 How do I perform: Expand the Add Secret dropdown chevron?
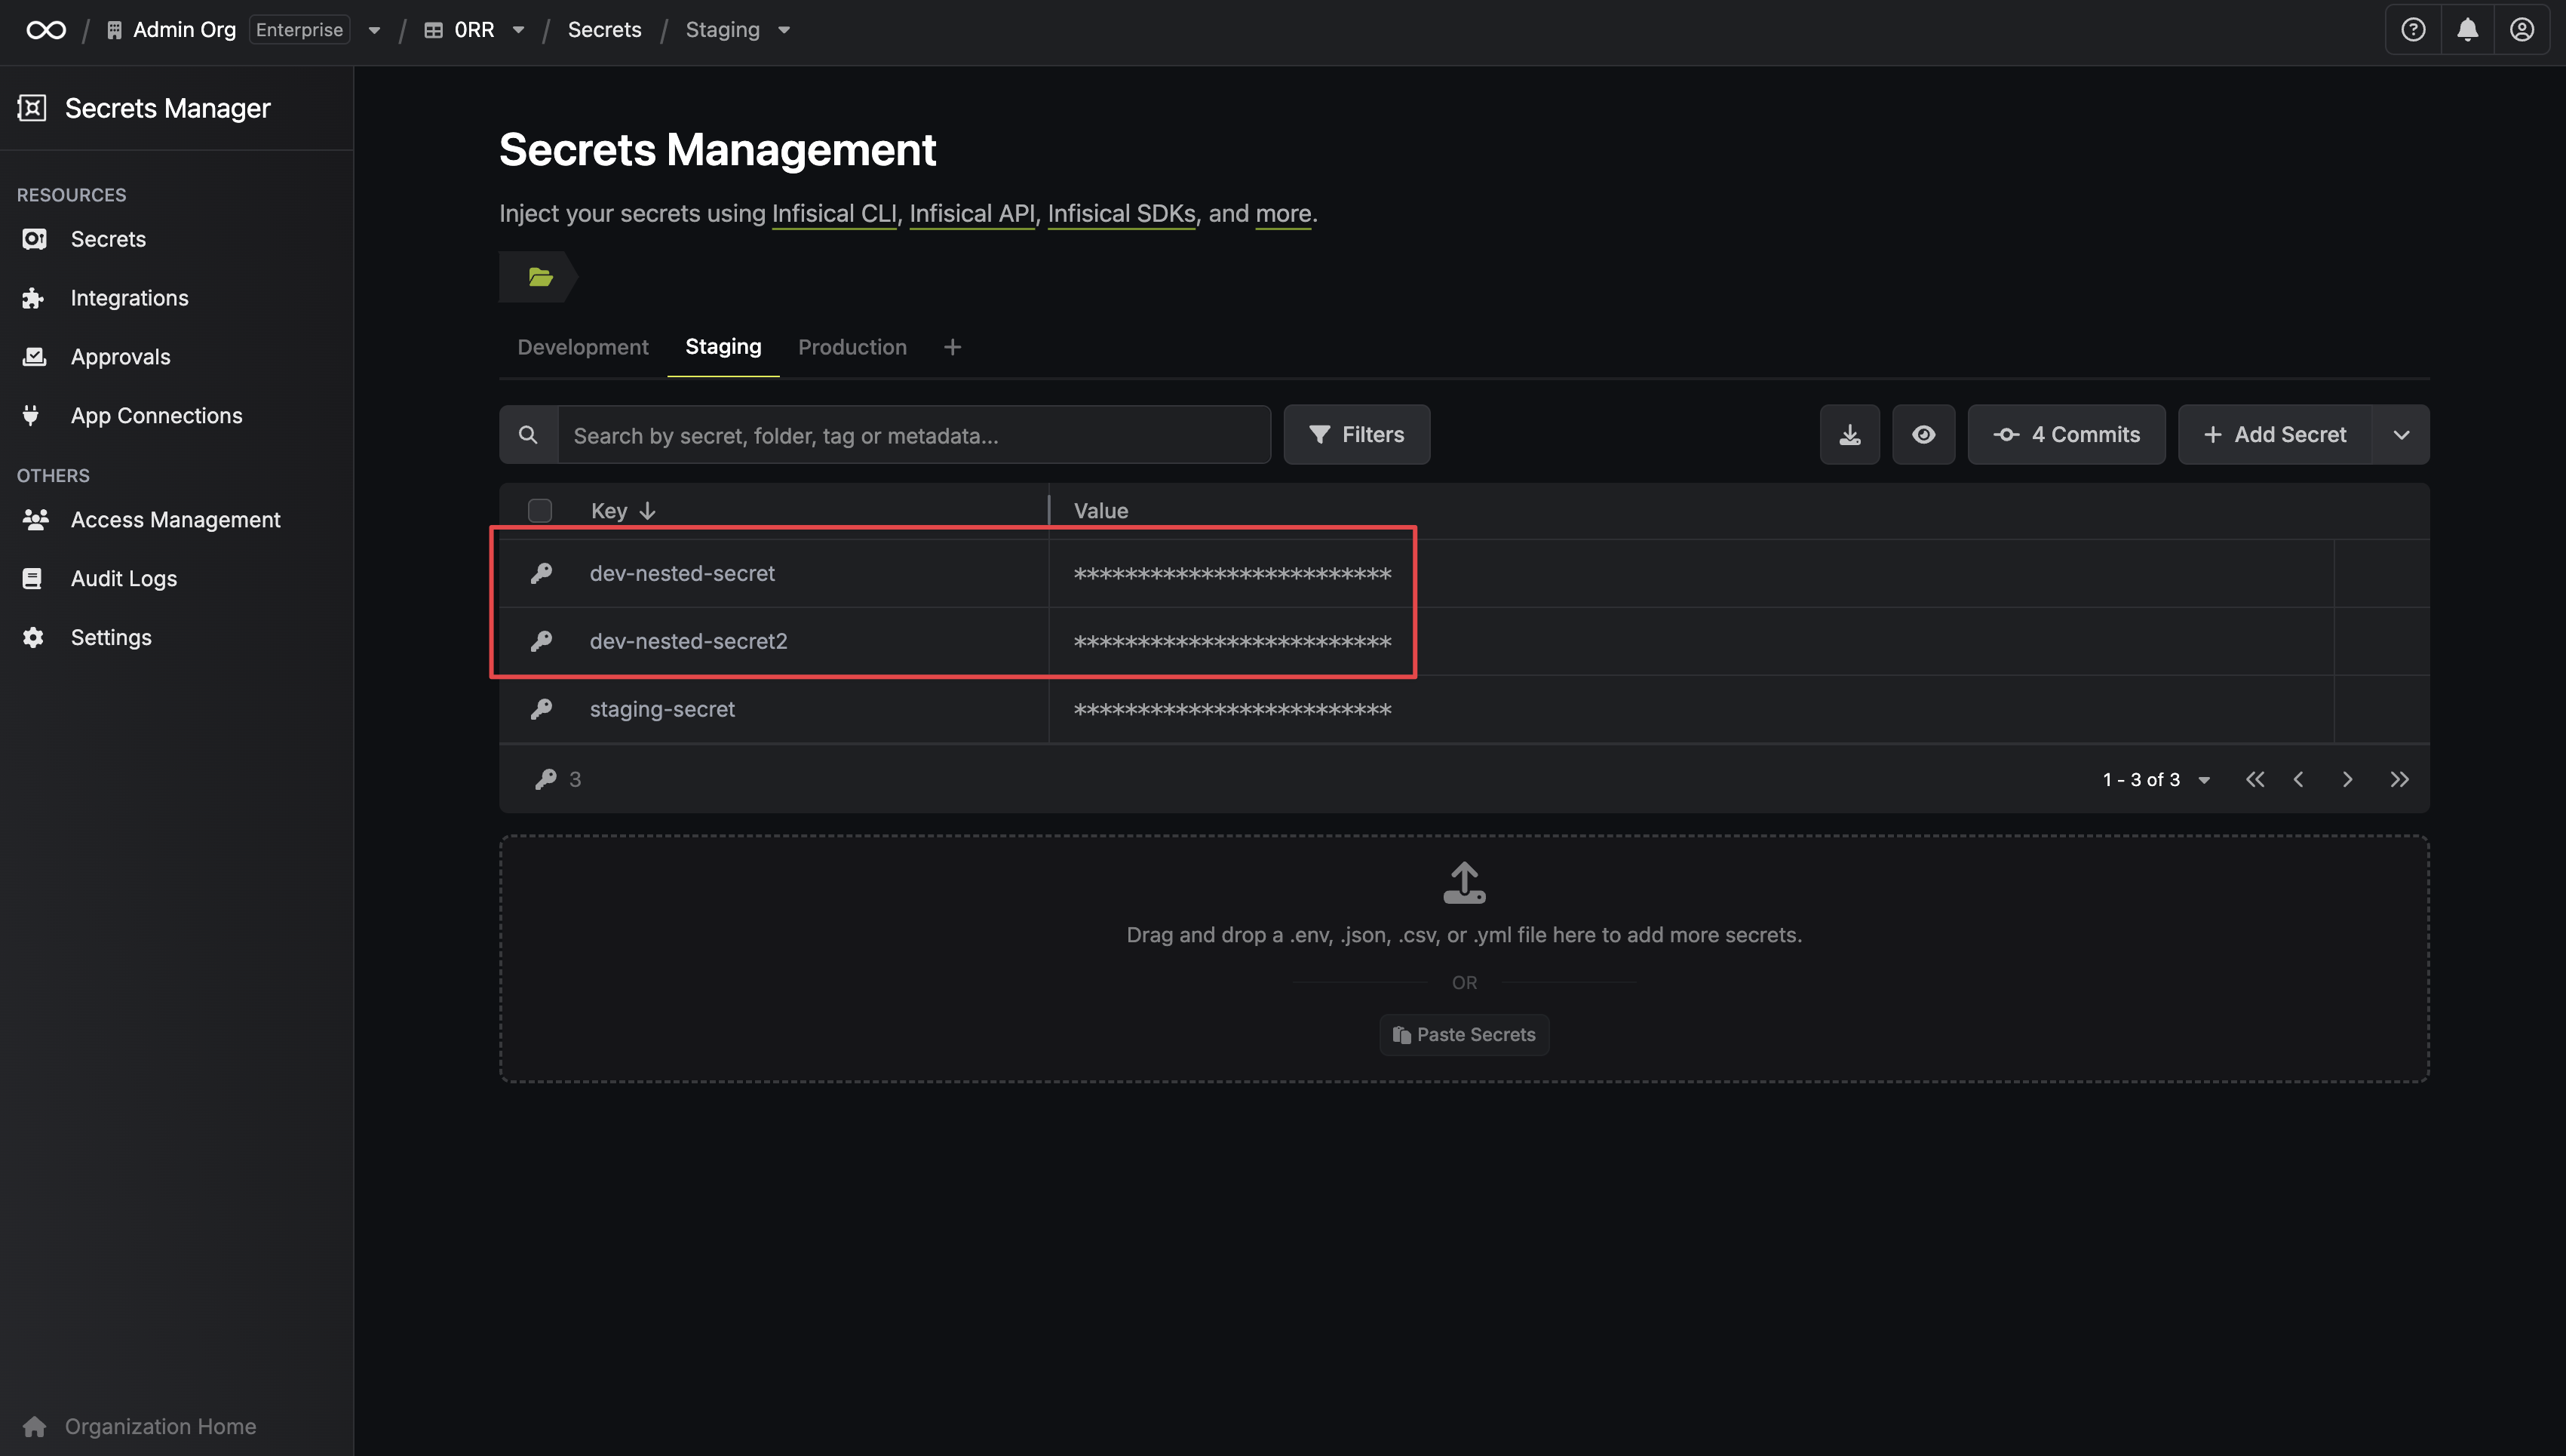[x=2400, y=434]
